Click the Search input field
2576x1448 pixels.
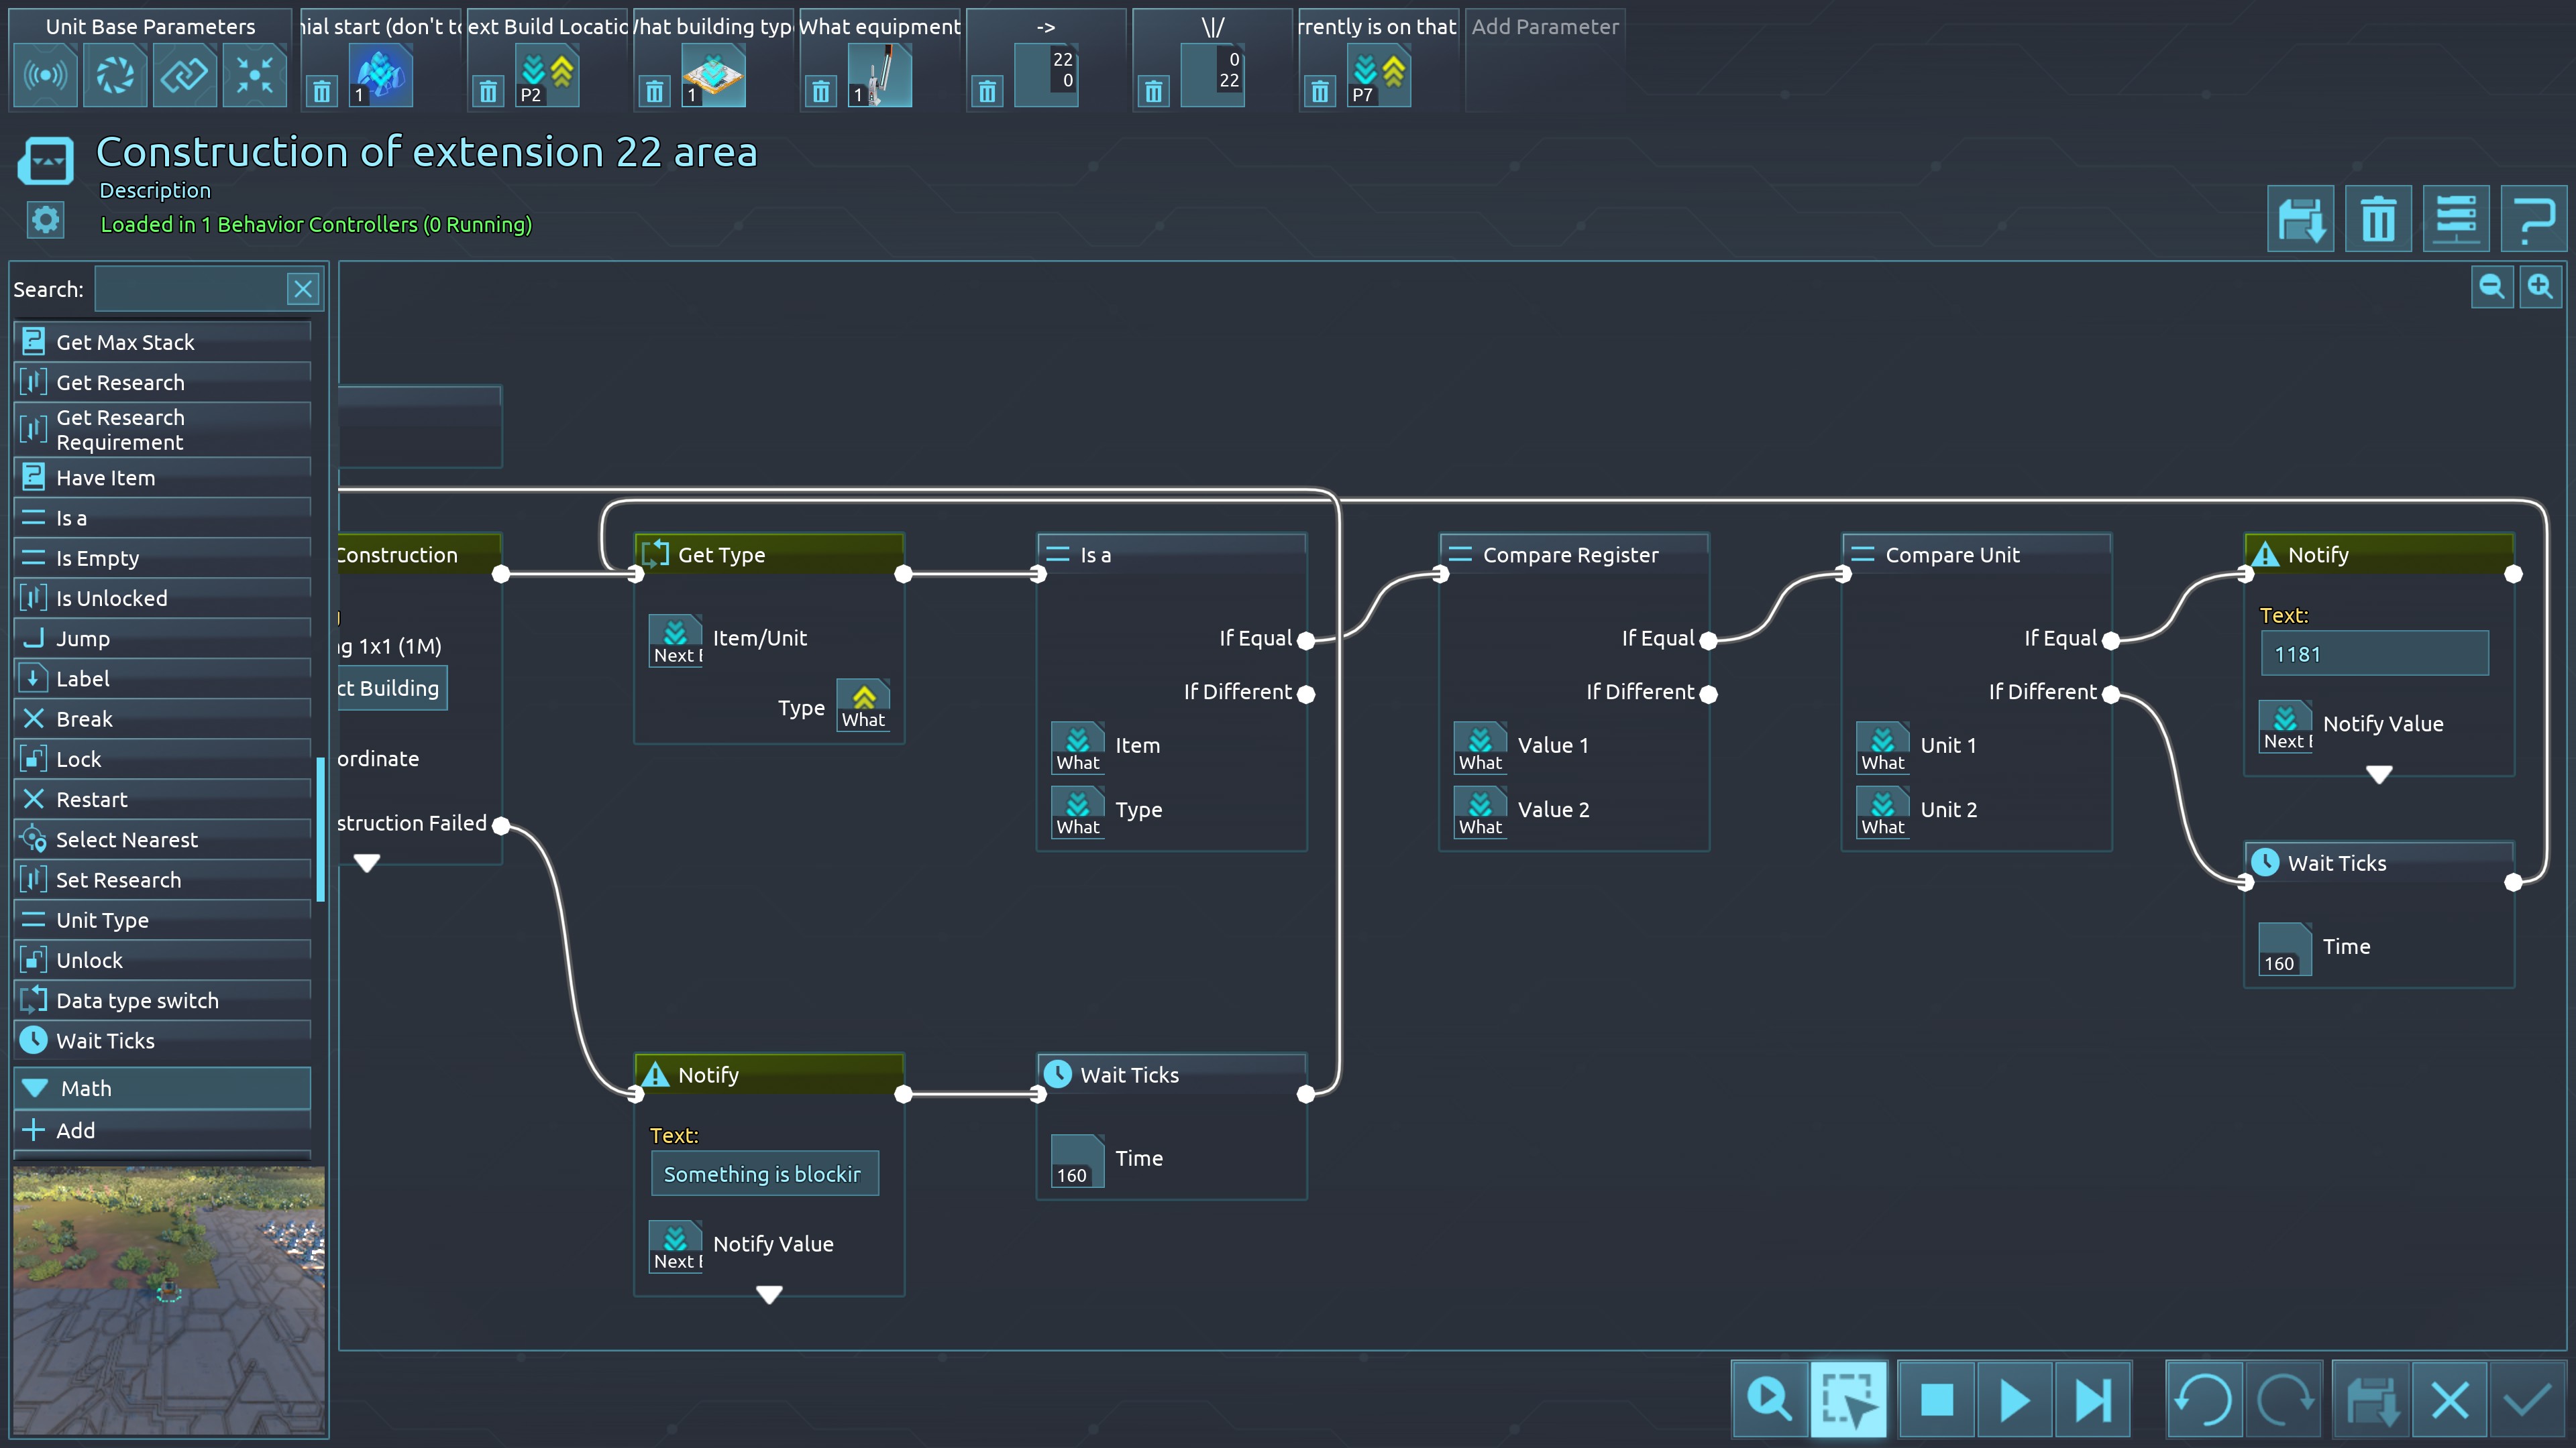(190, 290)
